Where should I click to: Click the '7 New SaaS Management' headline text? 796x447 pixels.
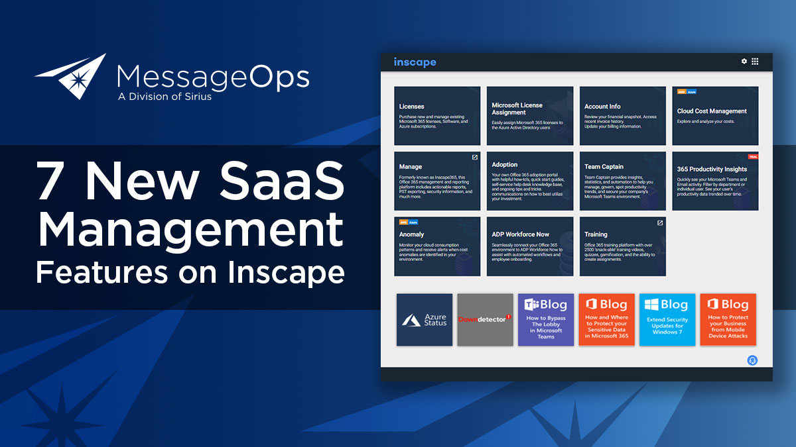[x=190, y=205]
